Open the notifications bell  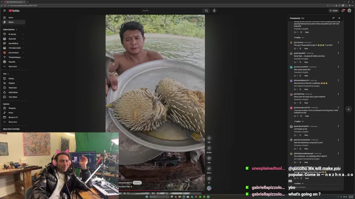pyautogui.click(x=343, y=11)
